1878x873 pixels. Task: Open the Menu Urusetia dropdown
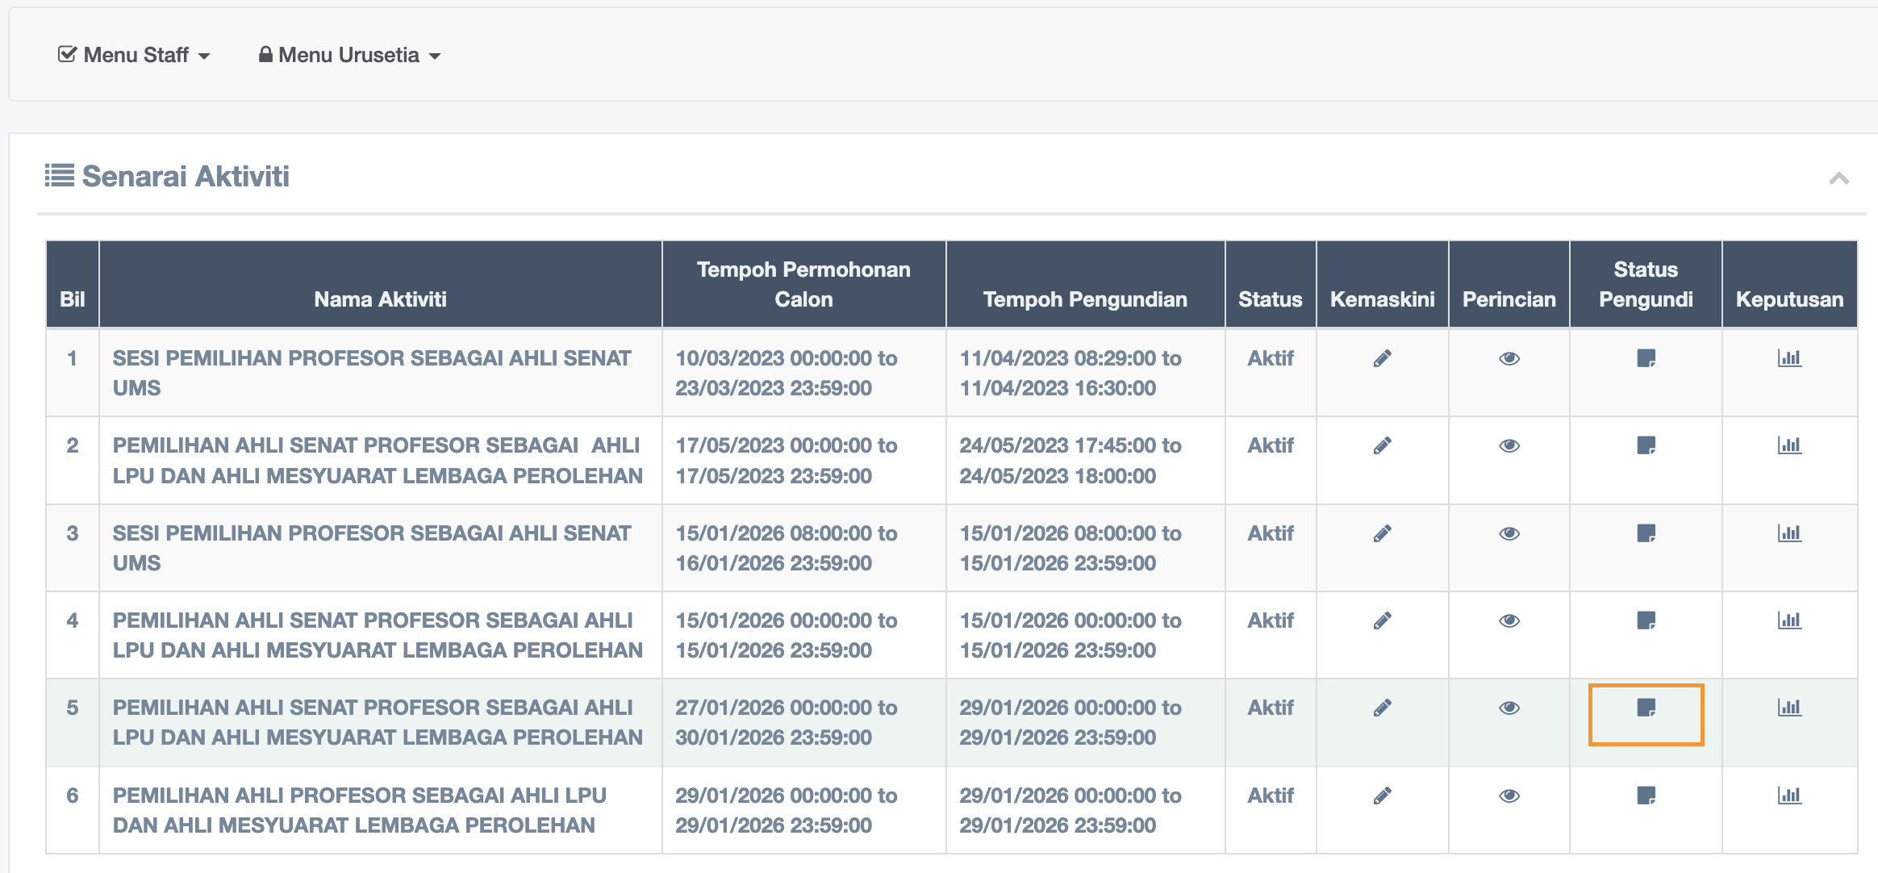coord(349,55)
